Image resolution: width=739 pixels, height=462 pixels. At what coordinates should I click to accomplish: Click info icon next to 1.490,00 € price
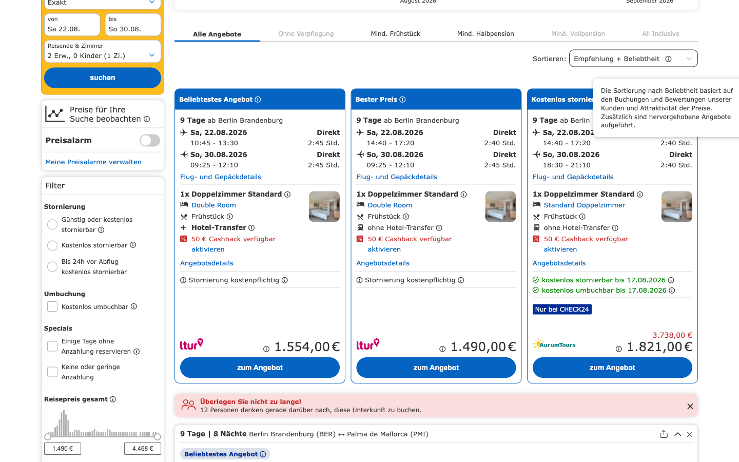pos(442,349)
